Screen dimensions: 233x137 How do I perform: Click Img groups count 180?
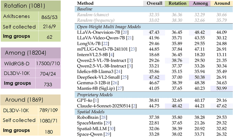coord(49,132)
